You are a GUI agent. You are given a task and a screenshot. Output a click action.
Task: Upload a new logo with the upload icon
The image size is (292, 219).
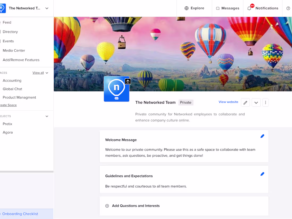(128, 81)
